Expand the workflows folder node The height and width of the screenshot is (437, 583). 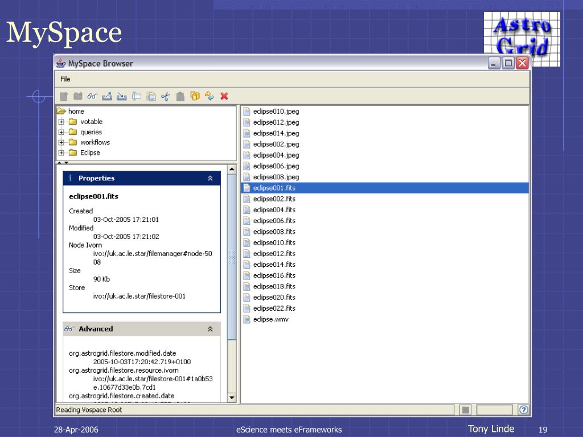(61, 142)
